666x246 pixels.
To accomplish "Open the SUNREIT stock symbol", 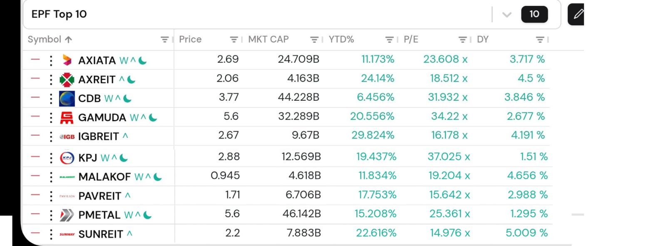I will tap(101, 234).
